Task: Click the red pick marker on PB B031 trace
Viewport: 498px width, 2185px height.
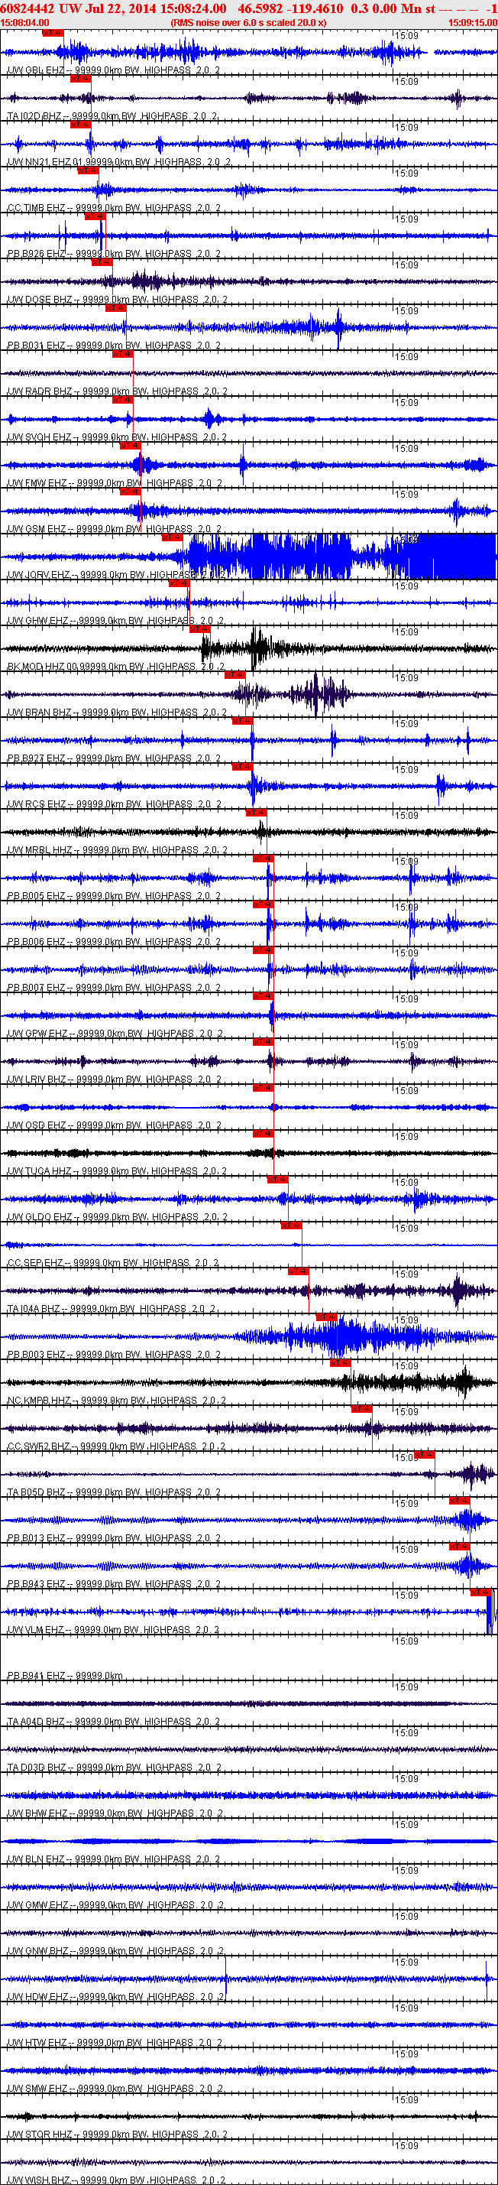Action: (115, 307)
